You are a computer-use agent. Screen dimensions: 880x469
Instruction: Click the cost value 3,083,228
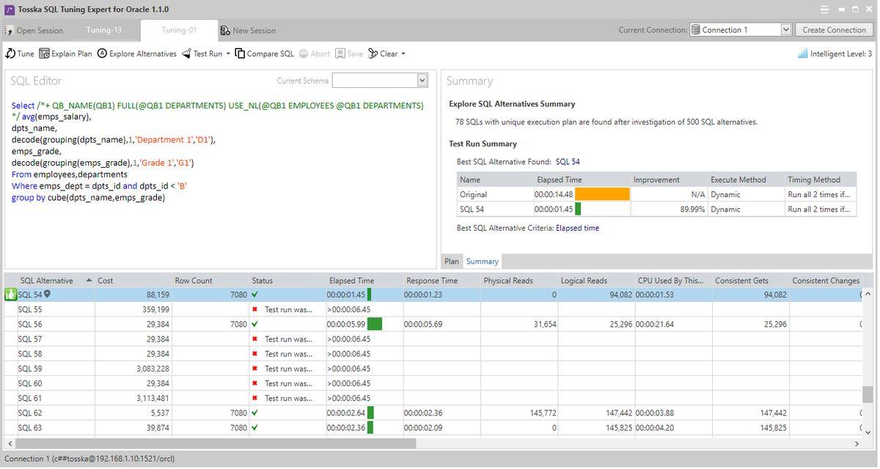[153, 369]
